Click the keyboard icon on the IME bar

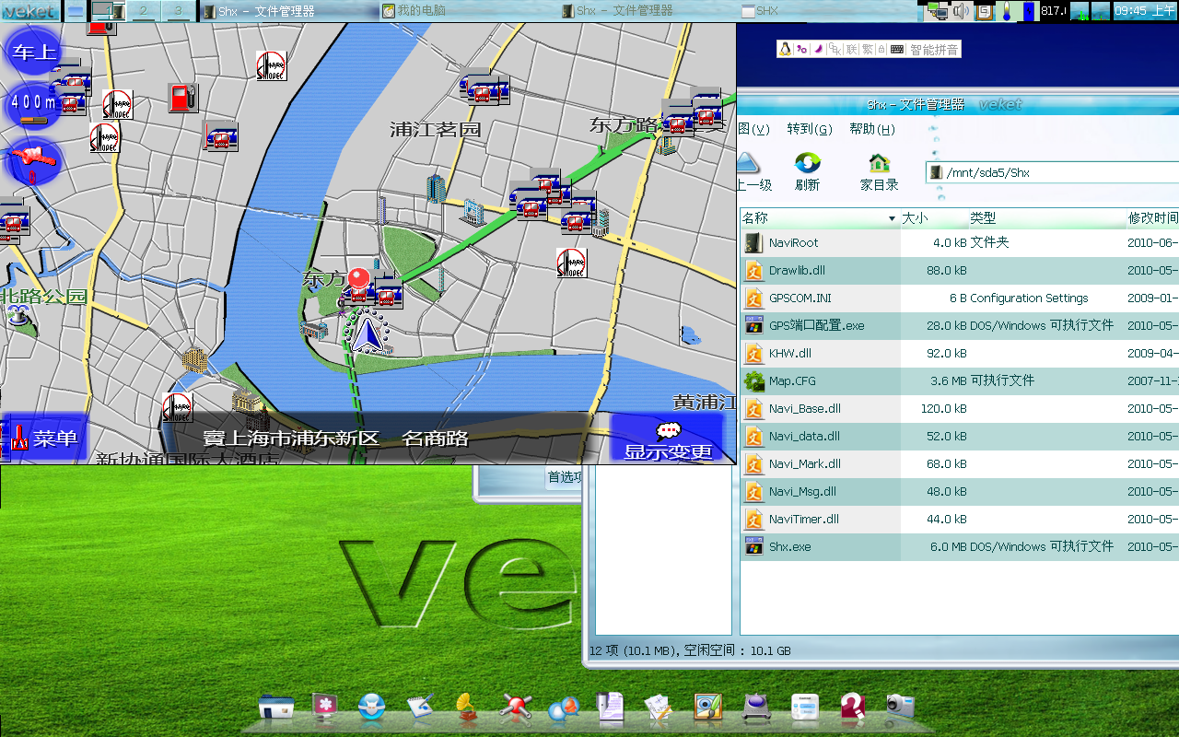pos(897,49)
